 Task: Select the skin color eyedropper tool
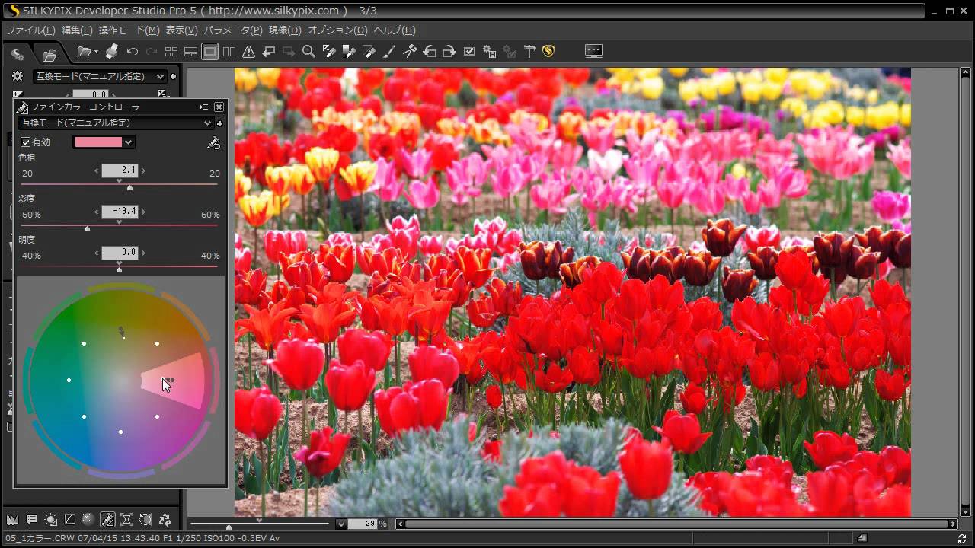(x=349, y=52)
